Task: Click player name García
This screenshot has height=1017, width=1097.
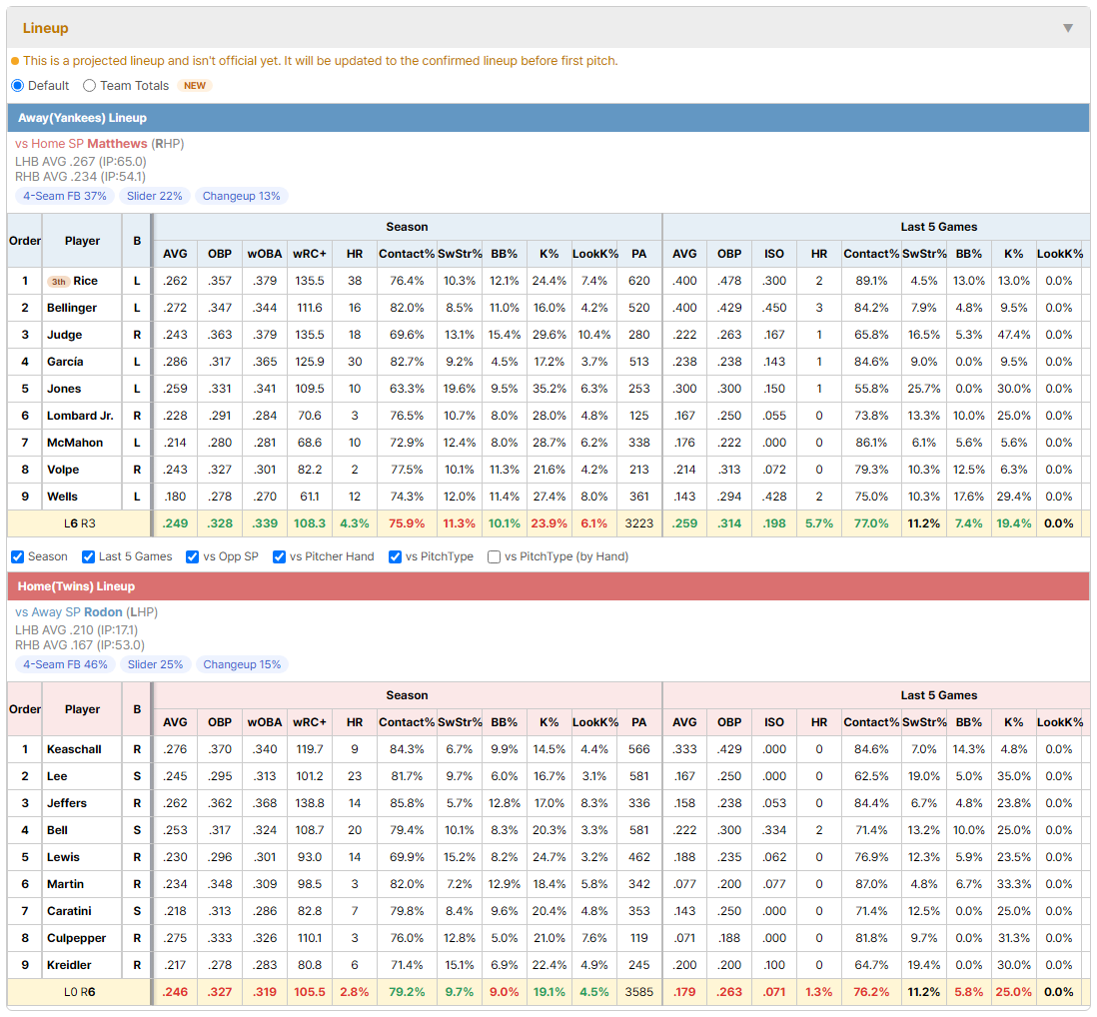Action: pos(65,362)
